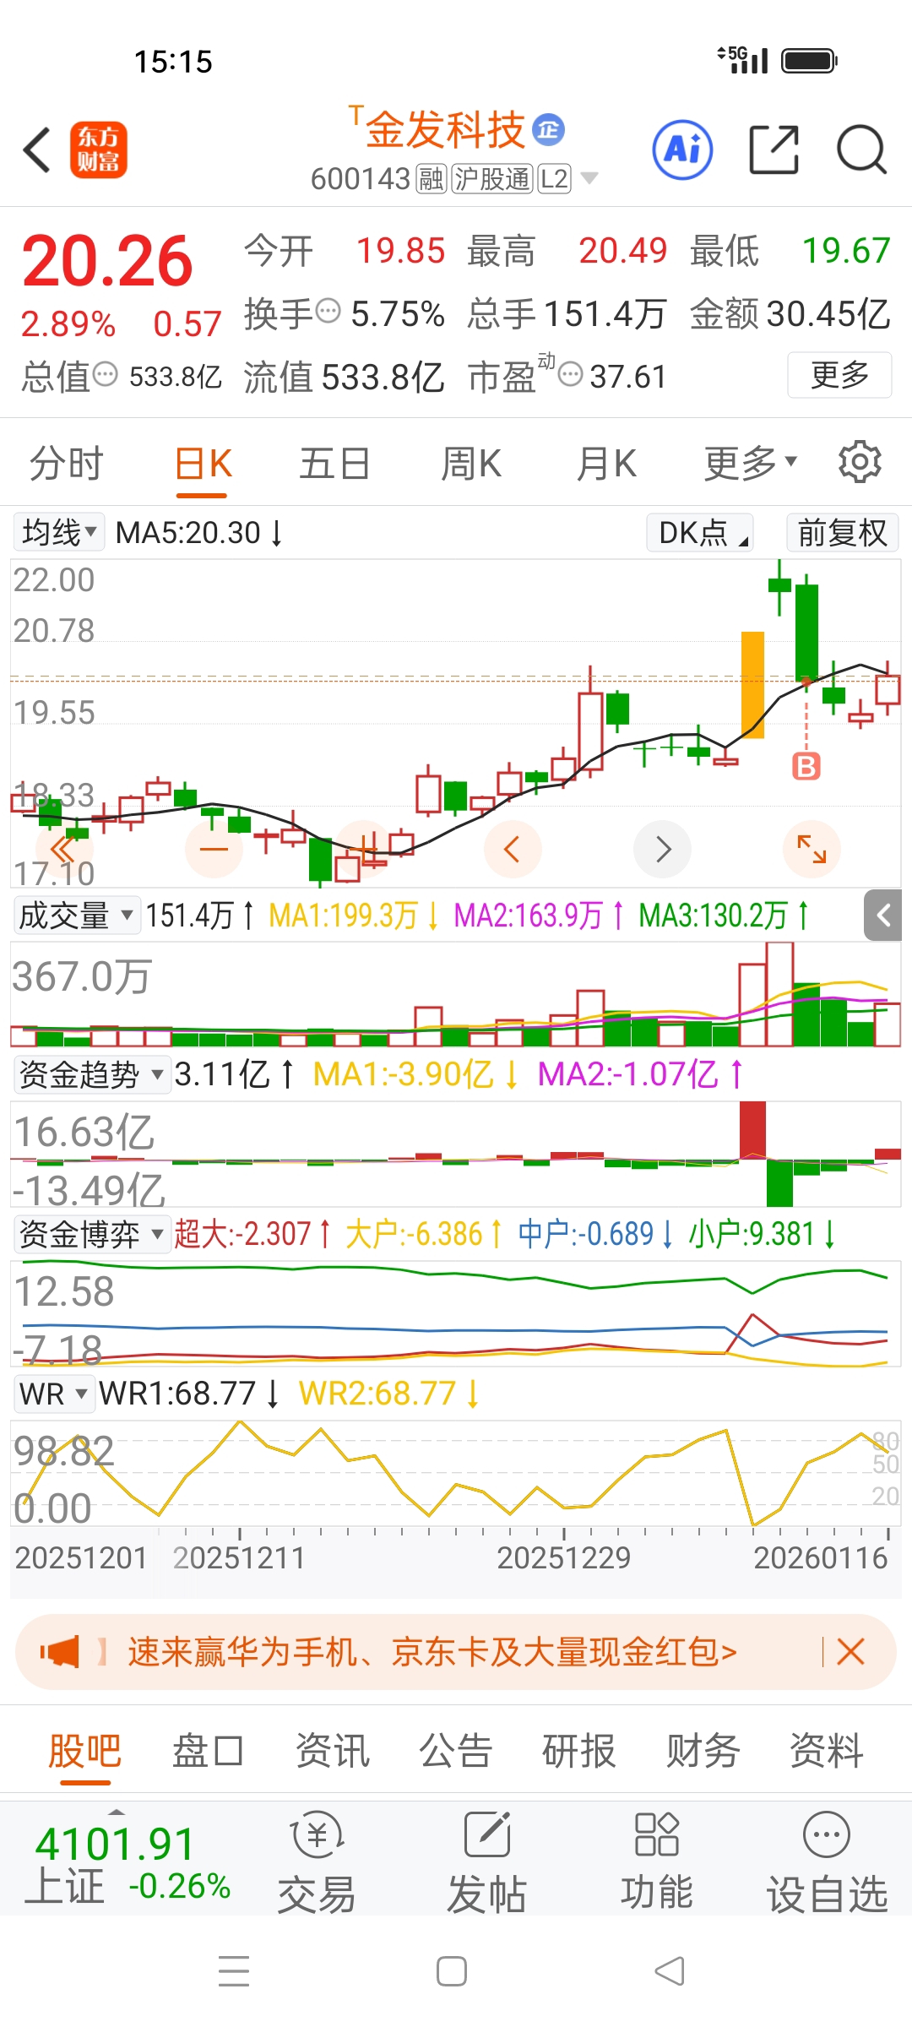Move chart right with right arrow

click(x=663, y=849)
